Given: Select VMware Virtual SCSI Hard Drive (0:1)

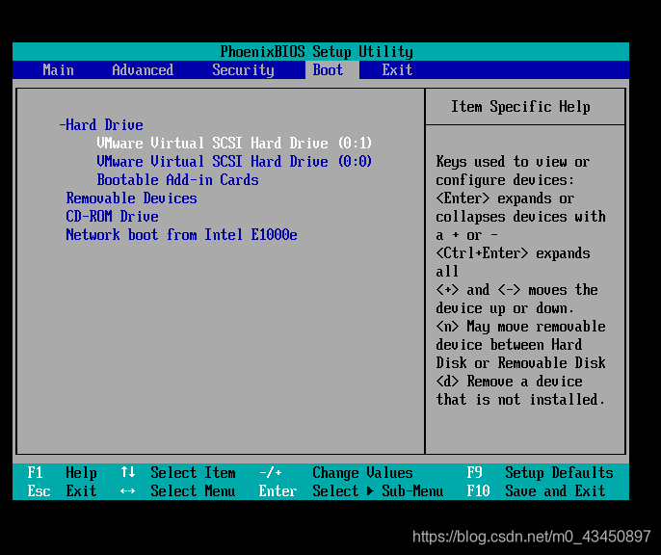Looking at the screenshot, I should click(234, 143).
